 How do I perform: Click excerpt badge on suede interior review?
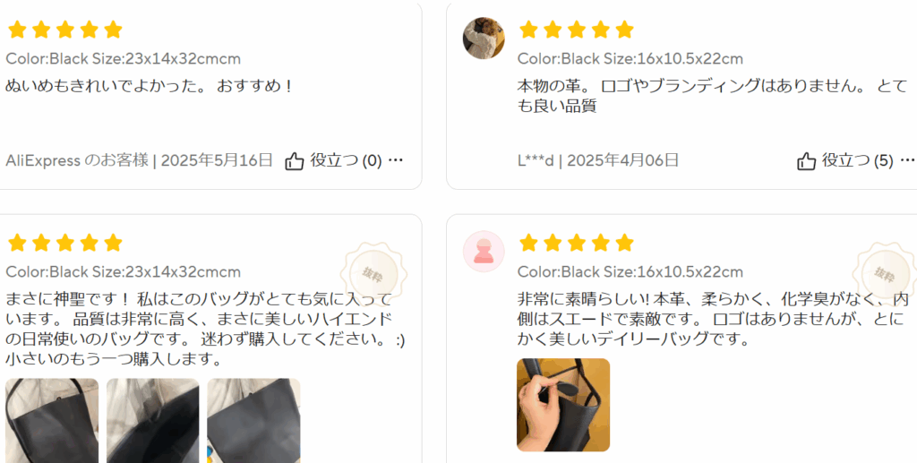884,272
